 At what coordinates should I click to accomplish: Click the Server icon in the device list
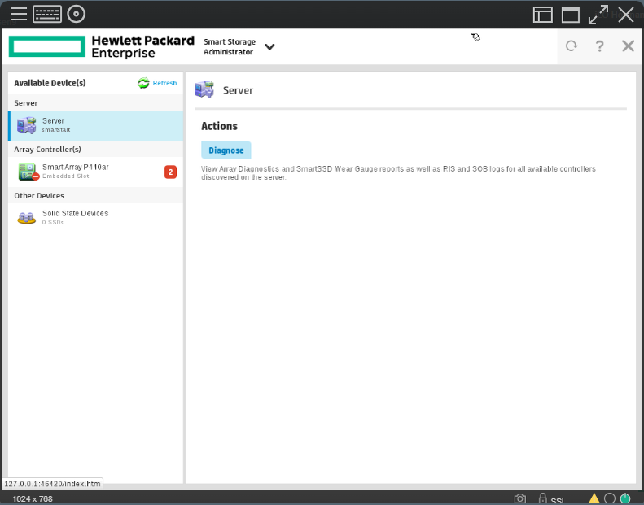(26, 125)
